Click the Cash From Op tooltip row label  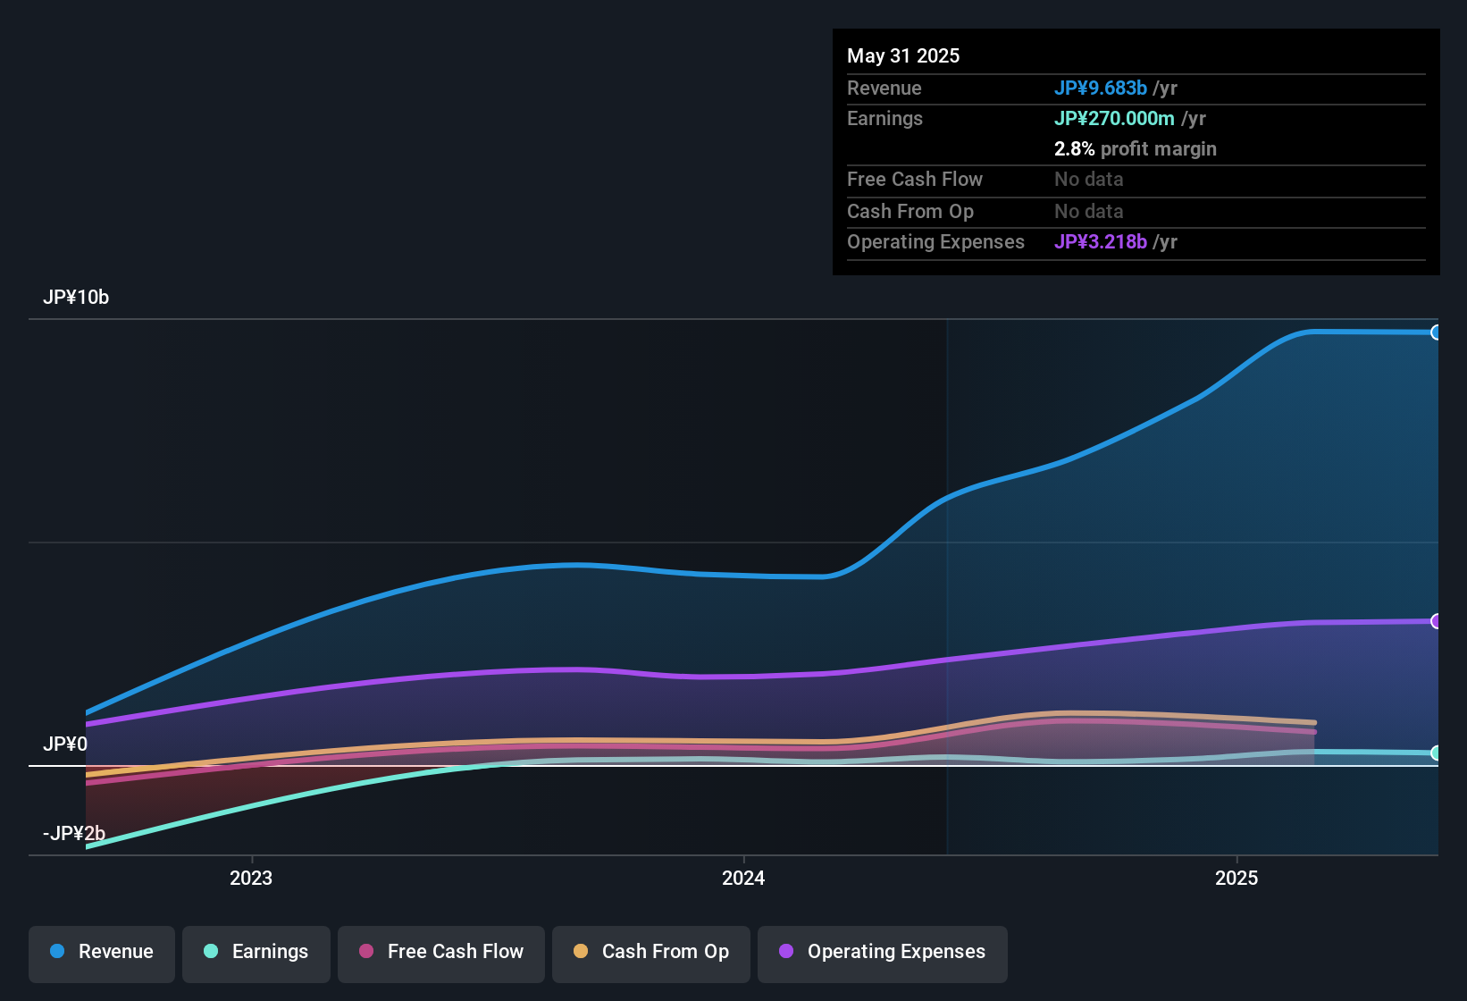point(910,212)
